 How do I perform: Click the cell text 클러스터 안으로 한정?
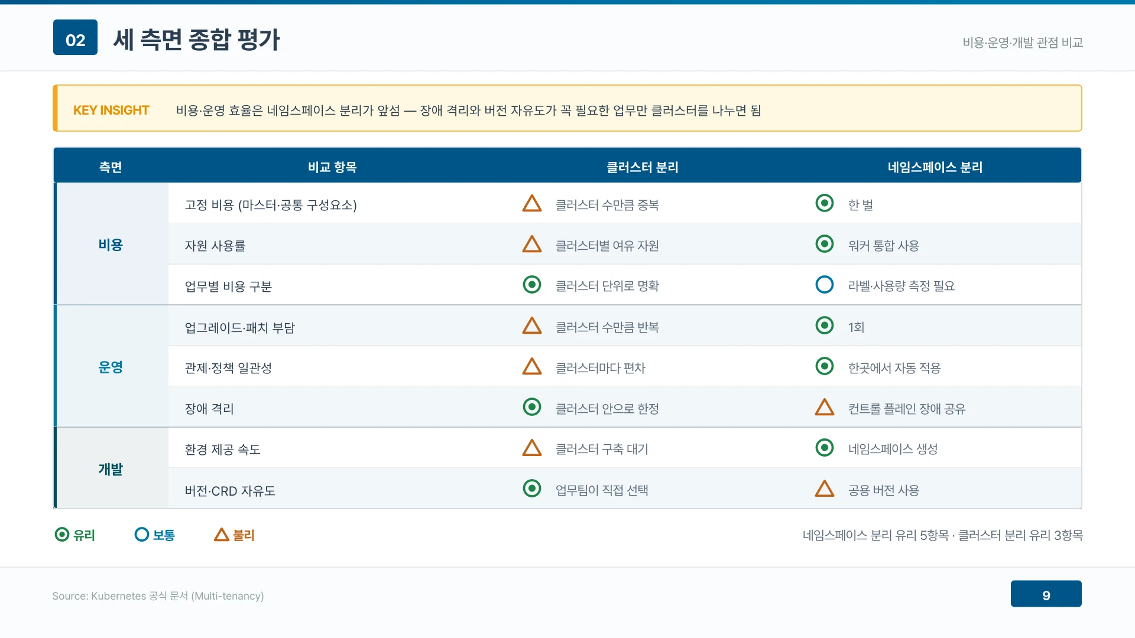(x=607, y=409)
